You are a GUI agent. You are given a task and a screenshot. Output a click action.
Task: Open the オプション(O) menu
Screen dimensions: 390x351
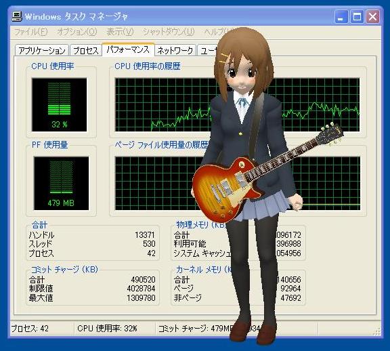tap(77, 32)
